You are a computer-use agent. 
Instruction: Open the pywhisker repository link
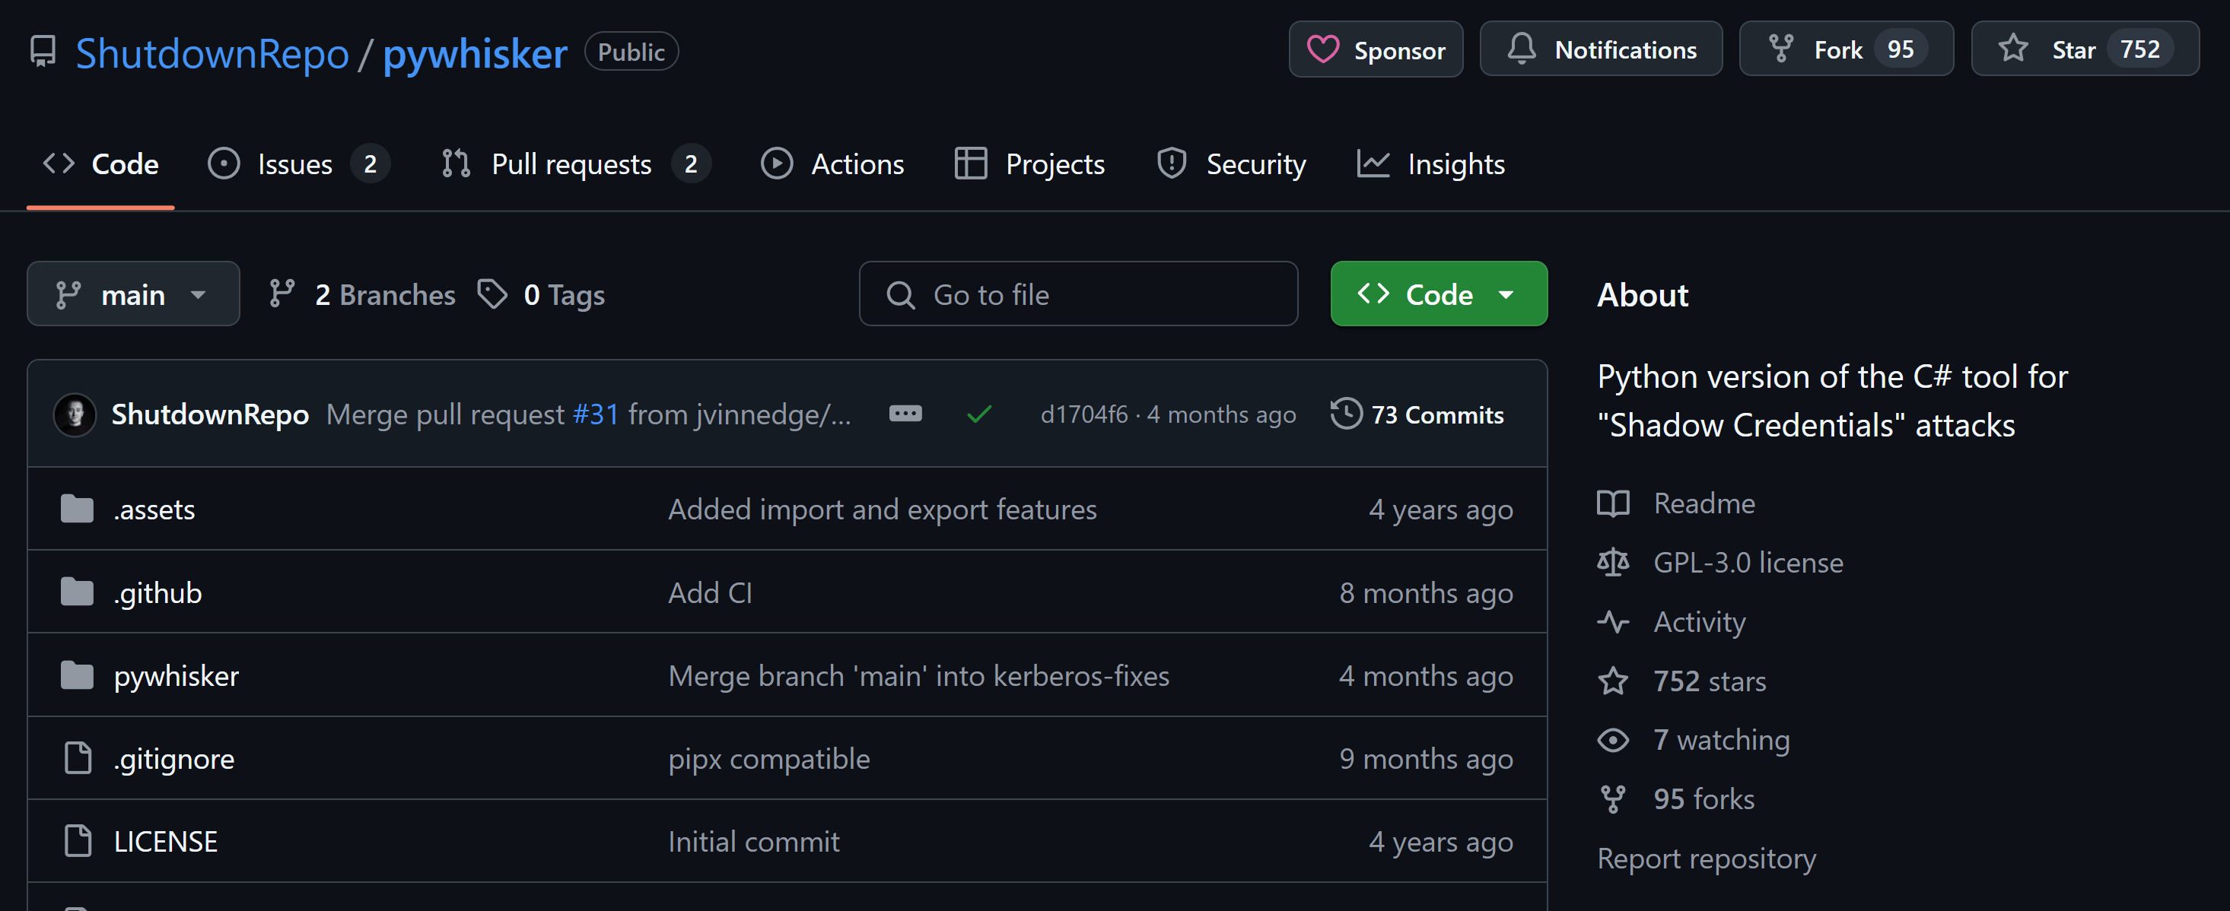476,54
